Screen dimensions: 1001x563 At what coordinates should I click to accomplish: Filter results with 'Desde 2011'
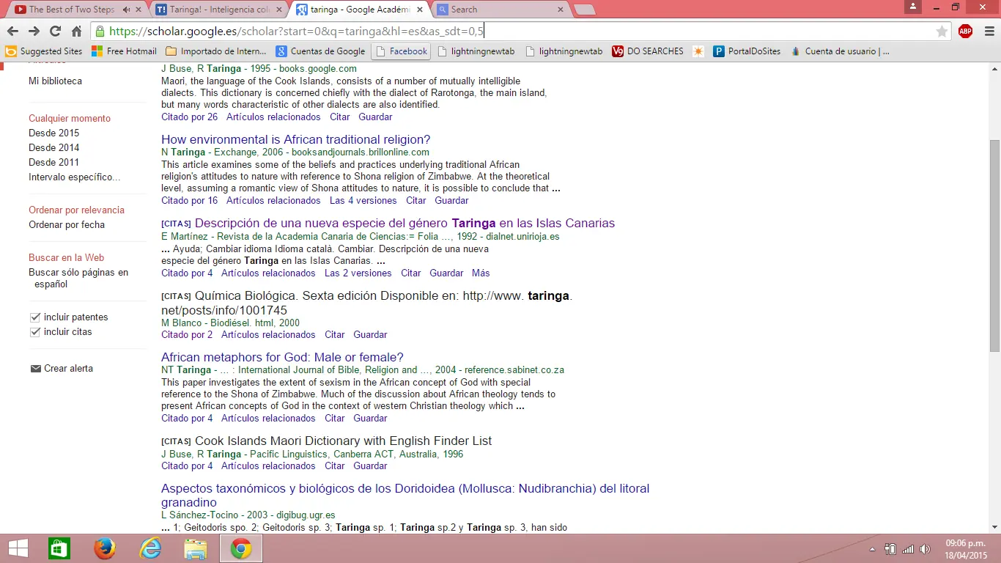(x=54, y=162)
